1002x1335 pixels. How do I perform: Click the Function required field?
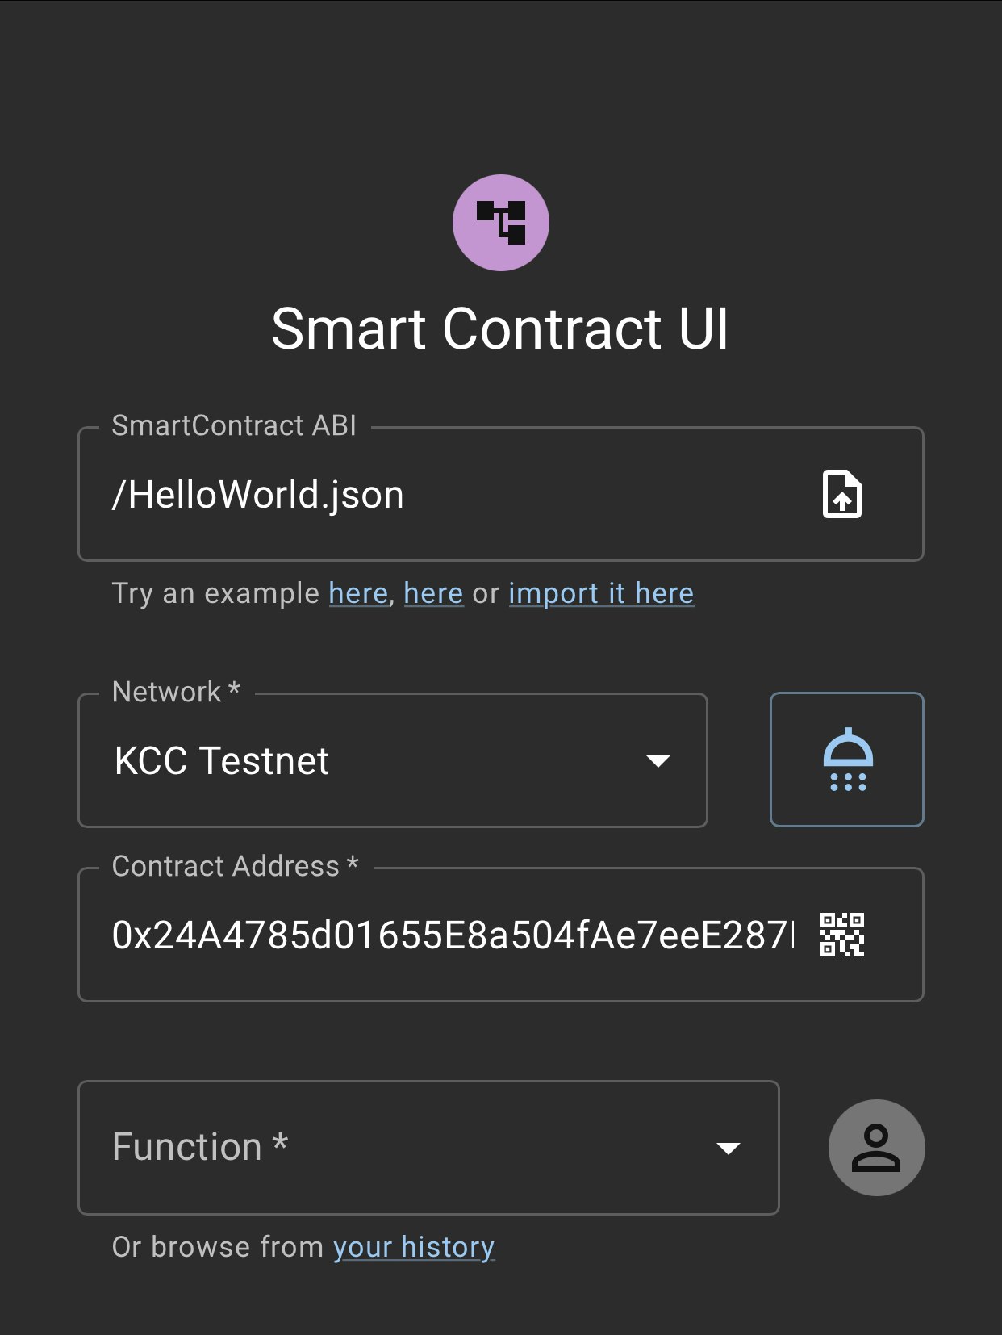click(428, 1149)
